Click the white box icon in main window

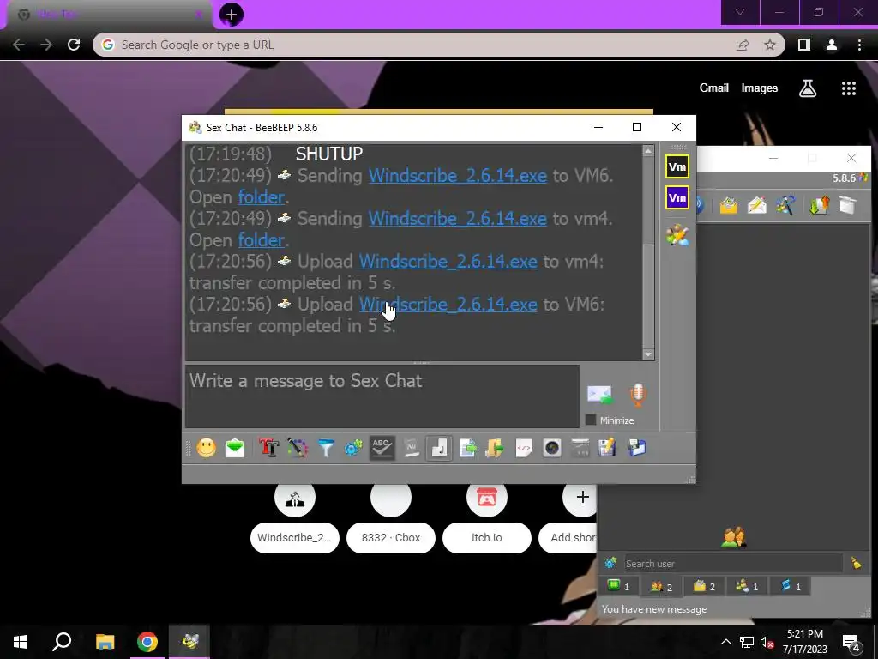[x=848, y=206]
